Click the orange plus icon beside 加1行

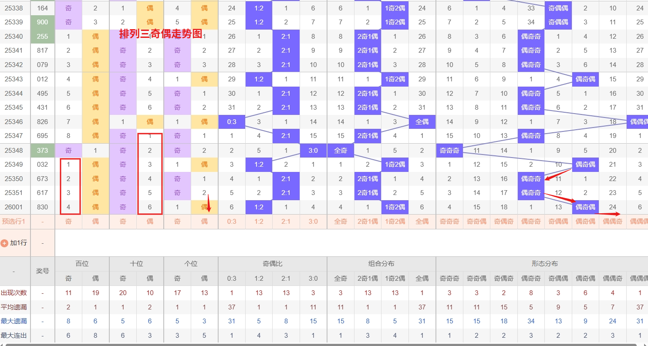point(4,243)
